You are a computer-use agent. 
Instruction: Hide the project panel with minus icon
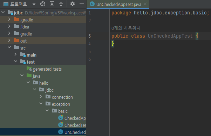coord(82,4)
